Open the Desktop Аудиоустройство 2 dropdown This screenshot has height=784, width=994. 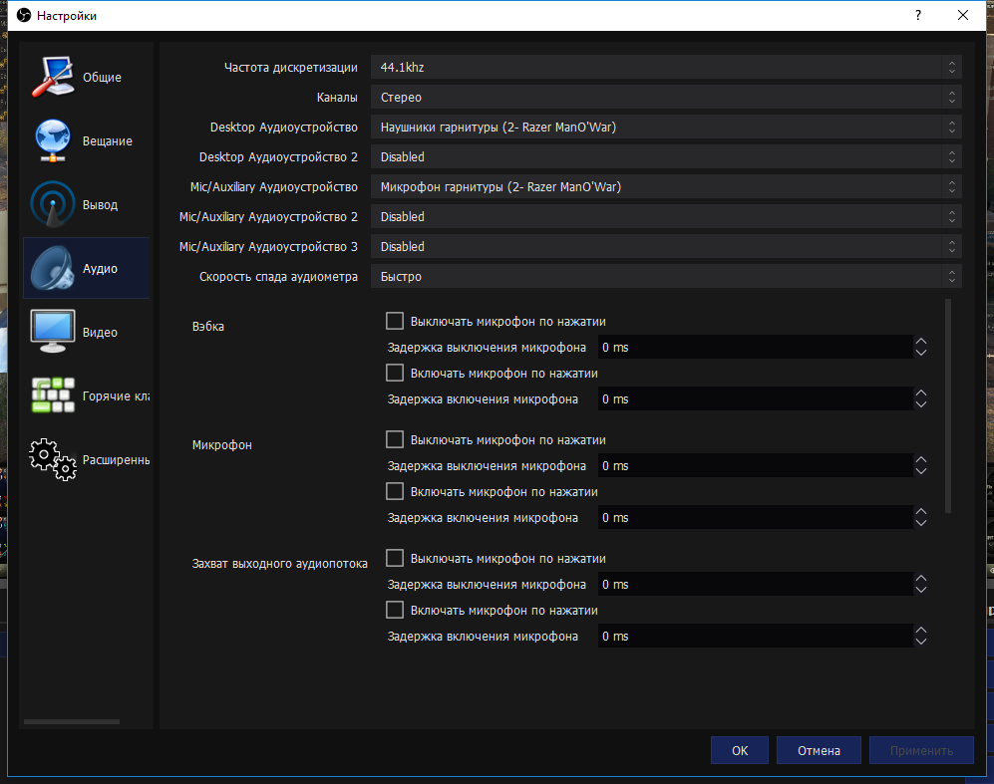click(665, 157)
